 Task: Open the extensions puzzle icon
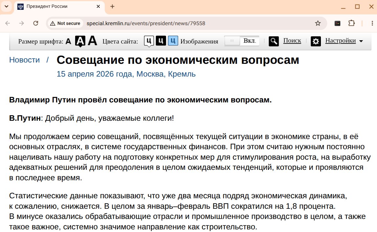(x=351, y=23)
